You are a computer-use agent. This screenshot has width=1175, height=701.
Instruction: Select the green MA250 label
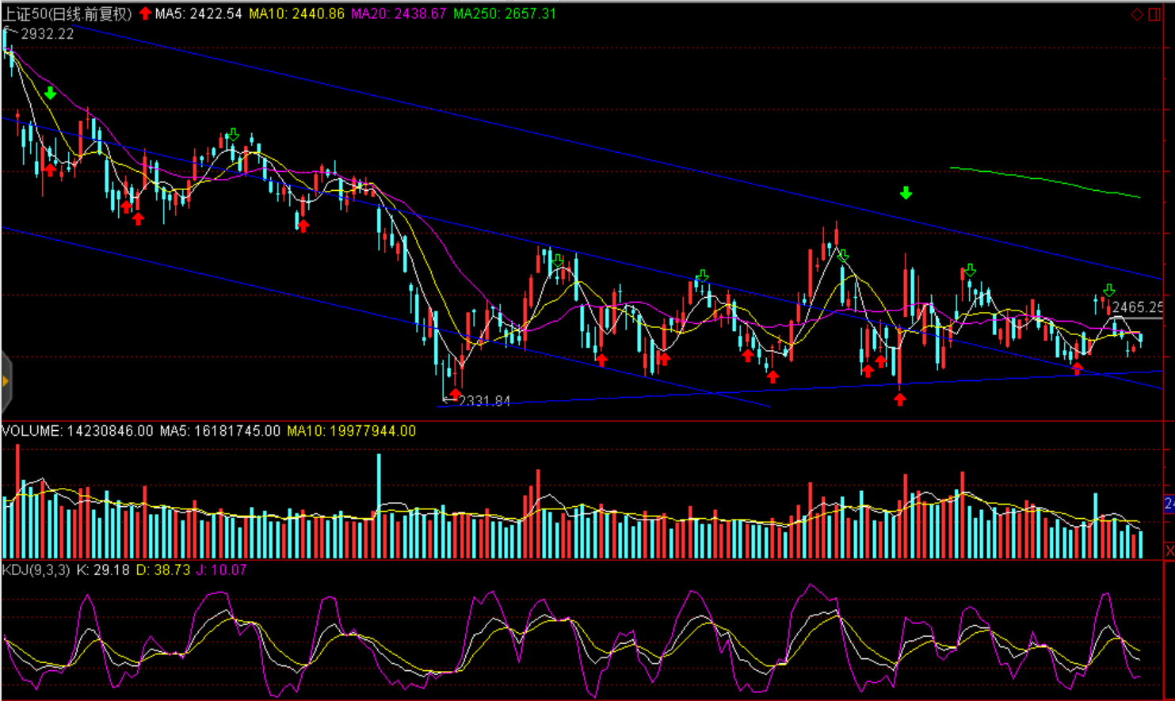(x=505, y=13)
